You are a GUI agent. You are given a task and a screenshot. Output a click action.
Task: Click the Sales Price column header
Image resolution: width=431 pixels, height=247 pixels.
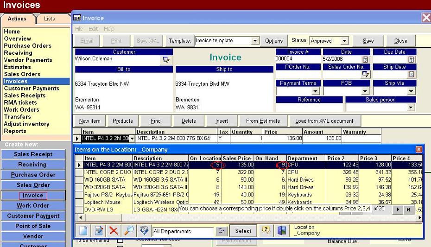[x=237, y=158]
